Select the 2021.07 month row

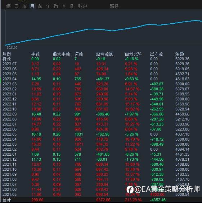(96, 184)
